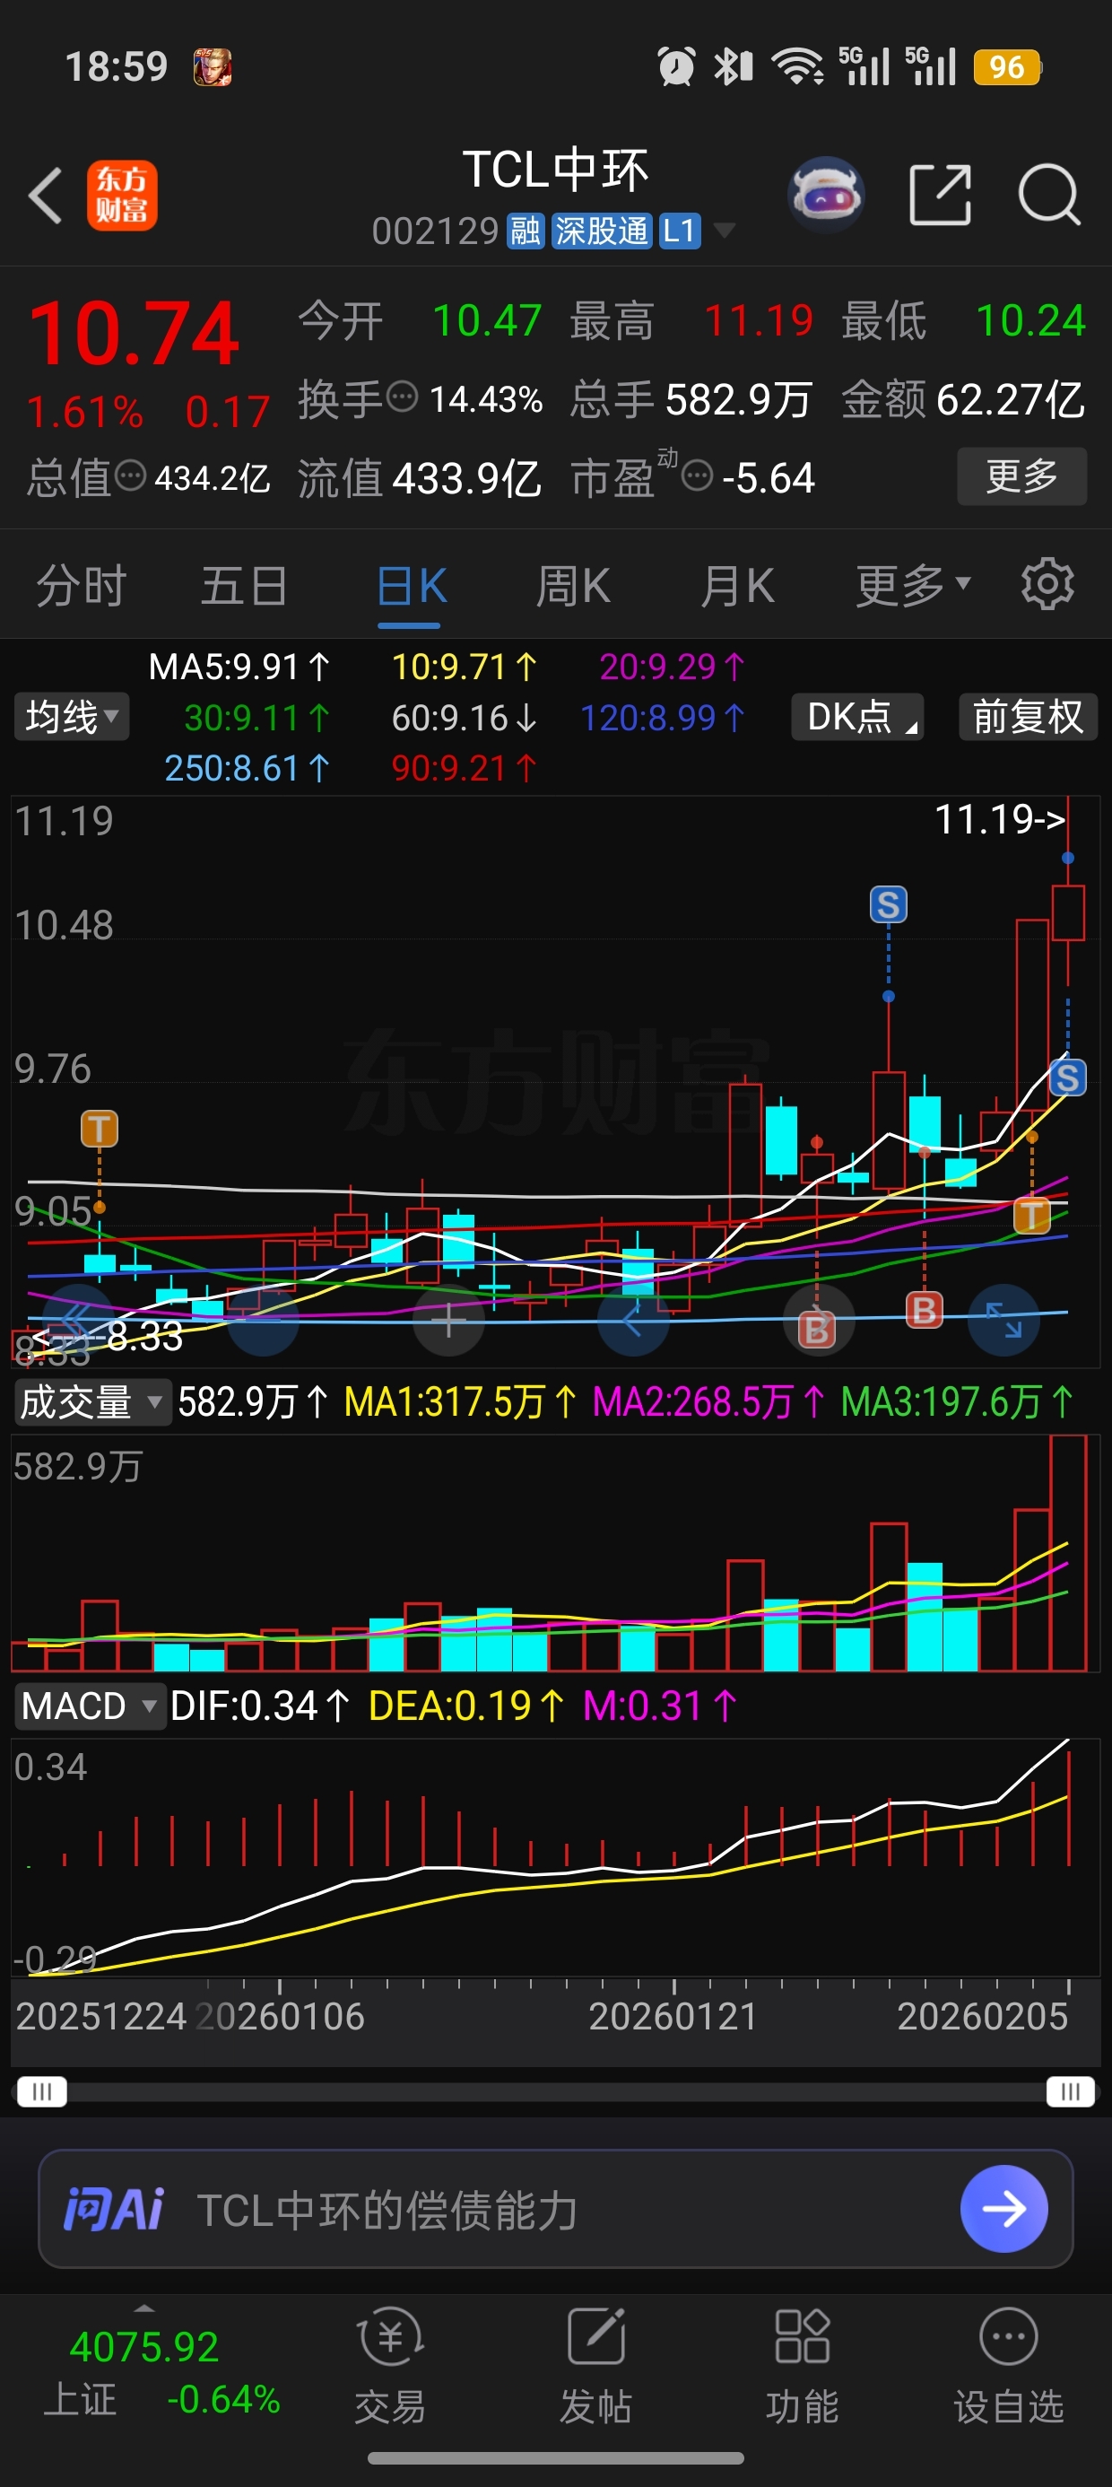Open the search magnifier
Image resolution: width=1112 pixels, height=2487 pixels.
[1049, 195]
